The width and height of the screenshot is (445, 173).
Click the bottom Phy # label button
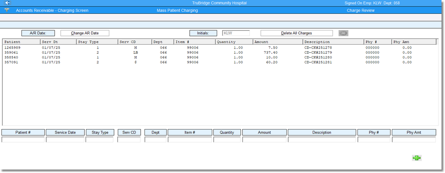(374, 133)
